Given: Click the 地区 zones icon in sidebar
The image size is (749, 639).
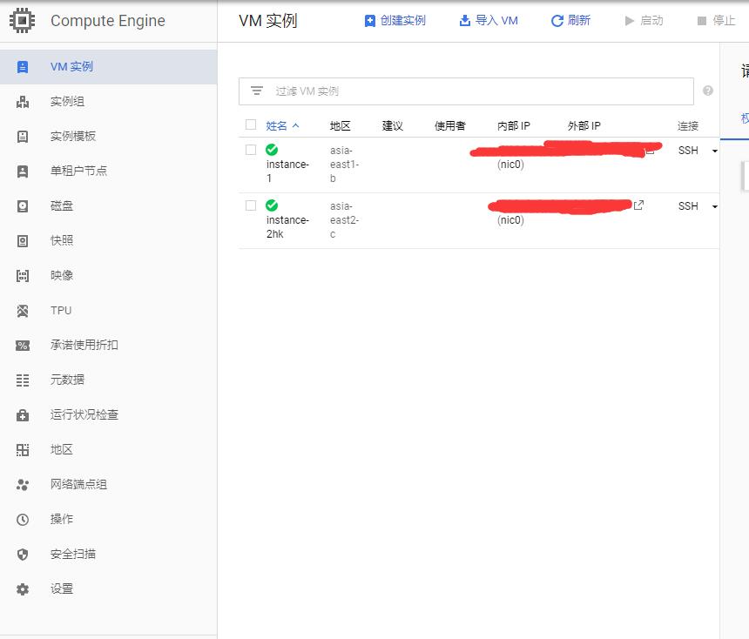Looking at the screenshot, I should (x=23, y=450).
